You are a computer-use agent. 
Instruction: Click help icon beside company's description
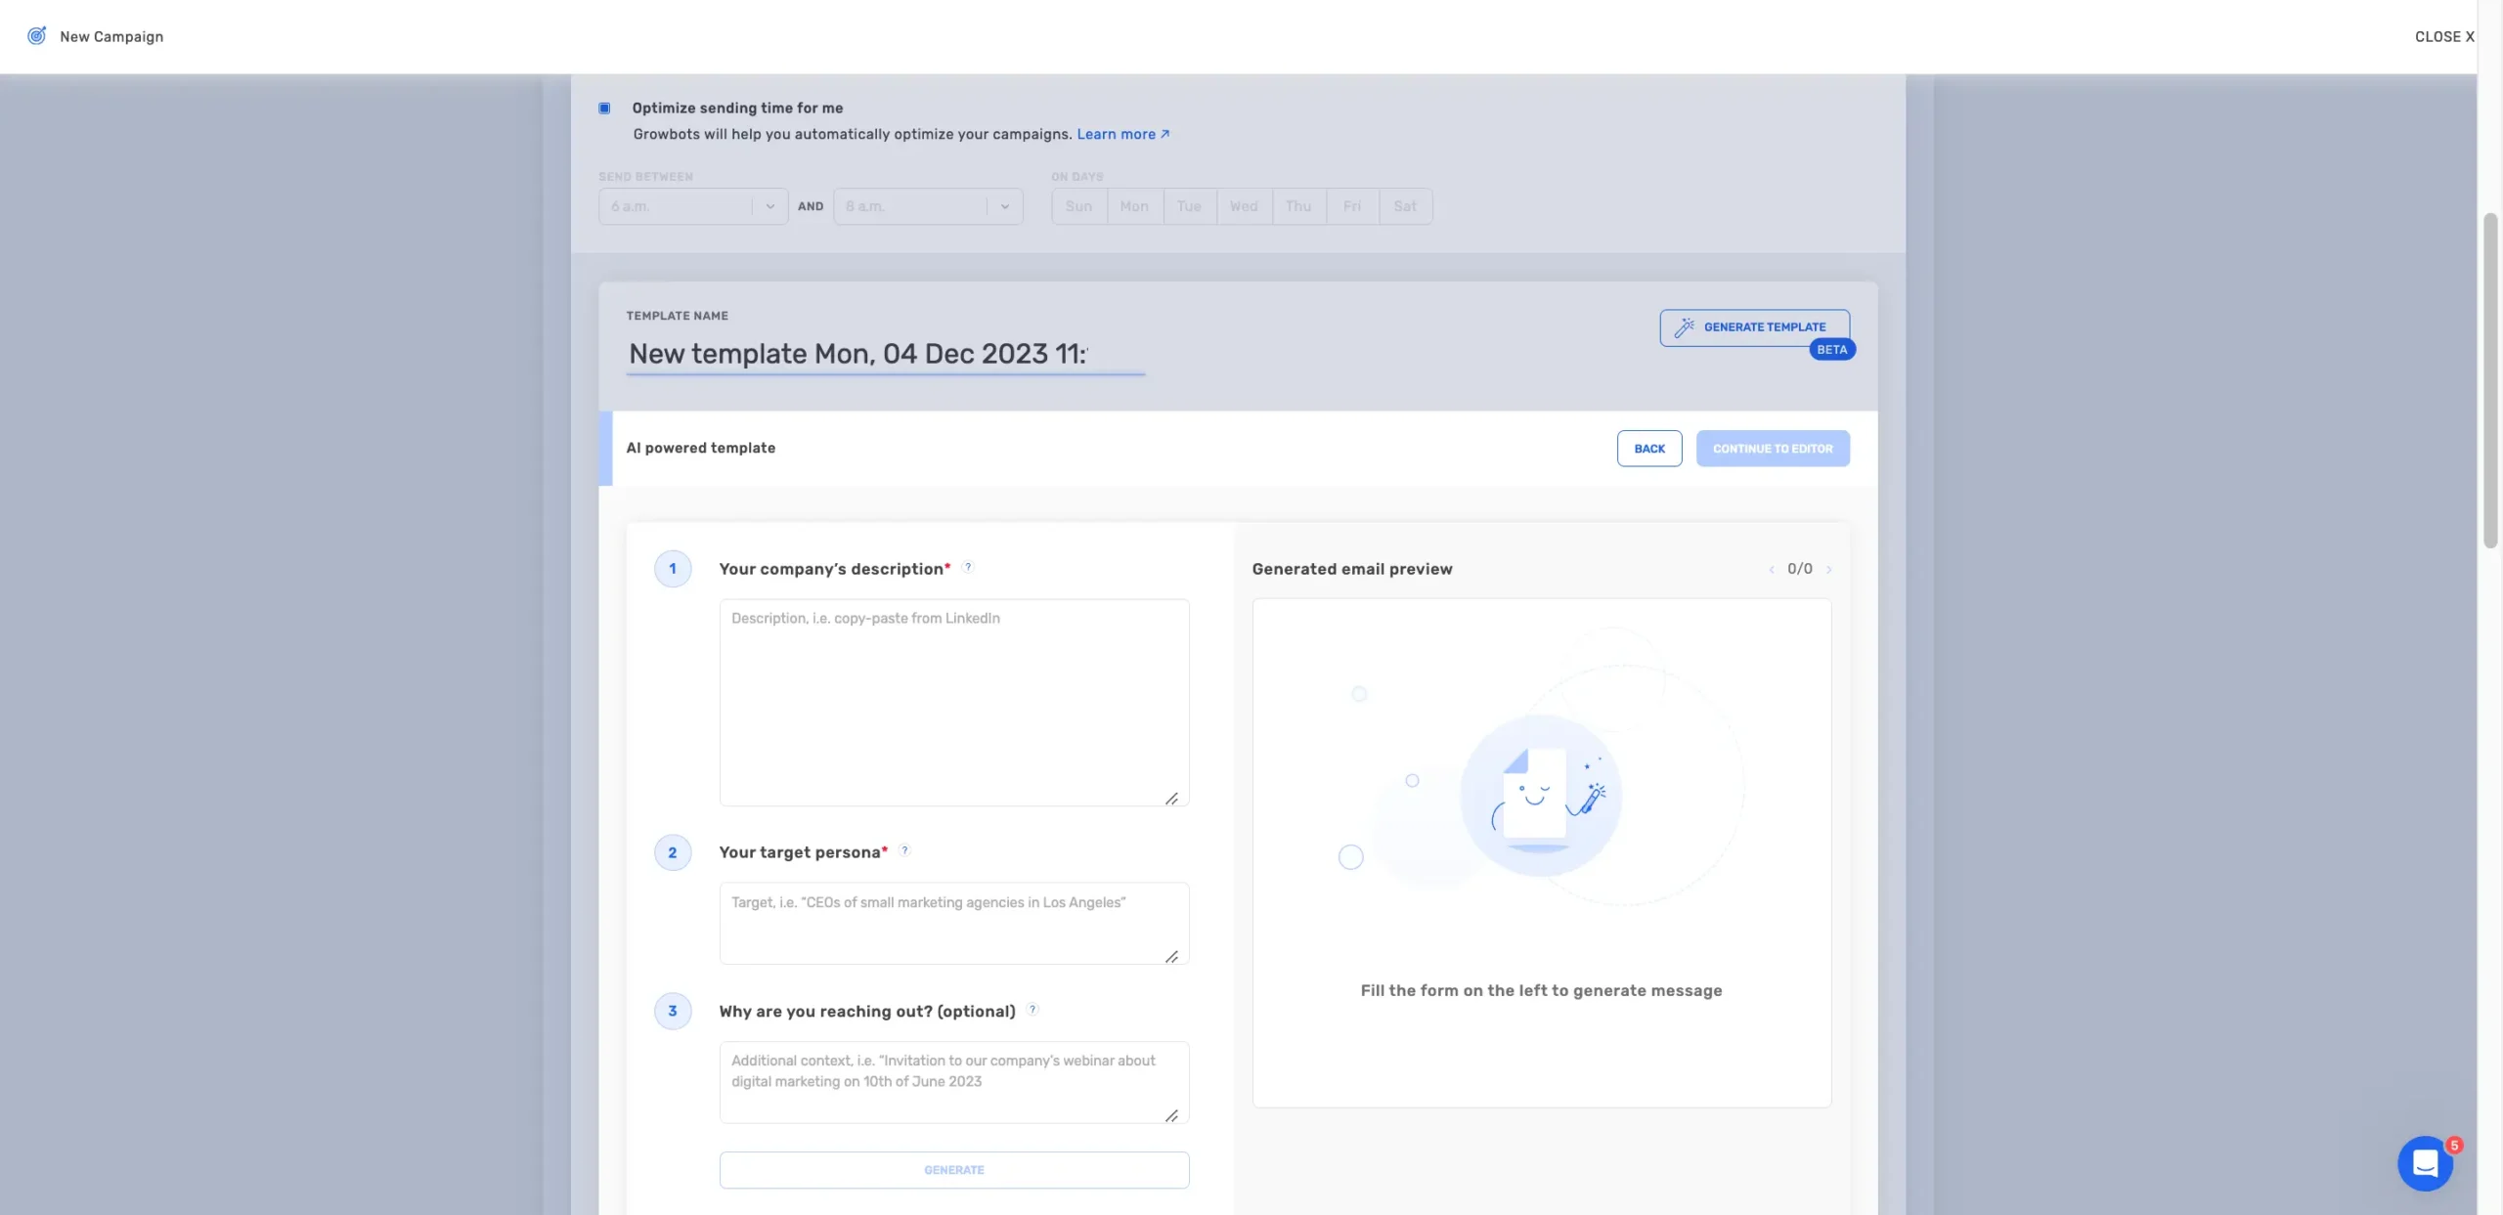click(968, 567)
